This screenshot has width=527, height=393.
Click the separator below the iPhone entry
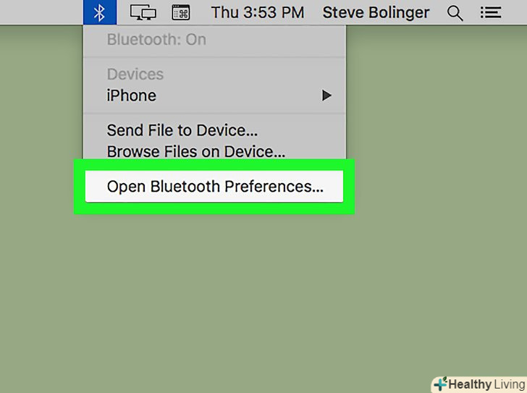click(x=214, y=112)
